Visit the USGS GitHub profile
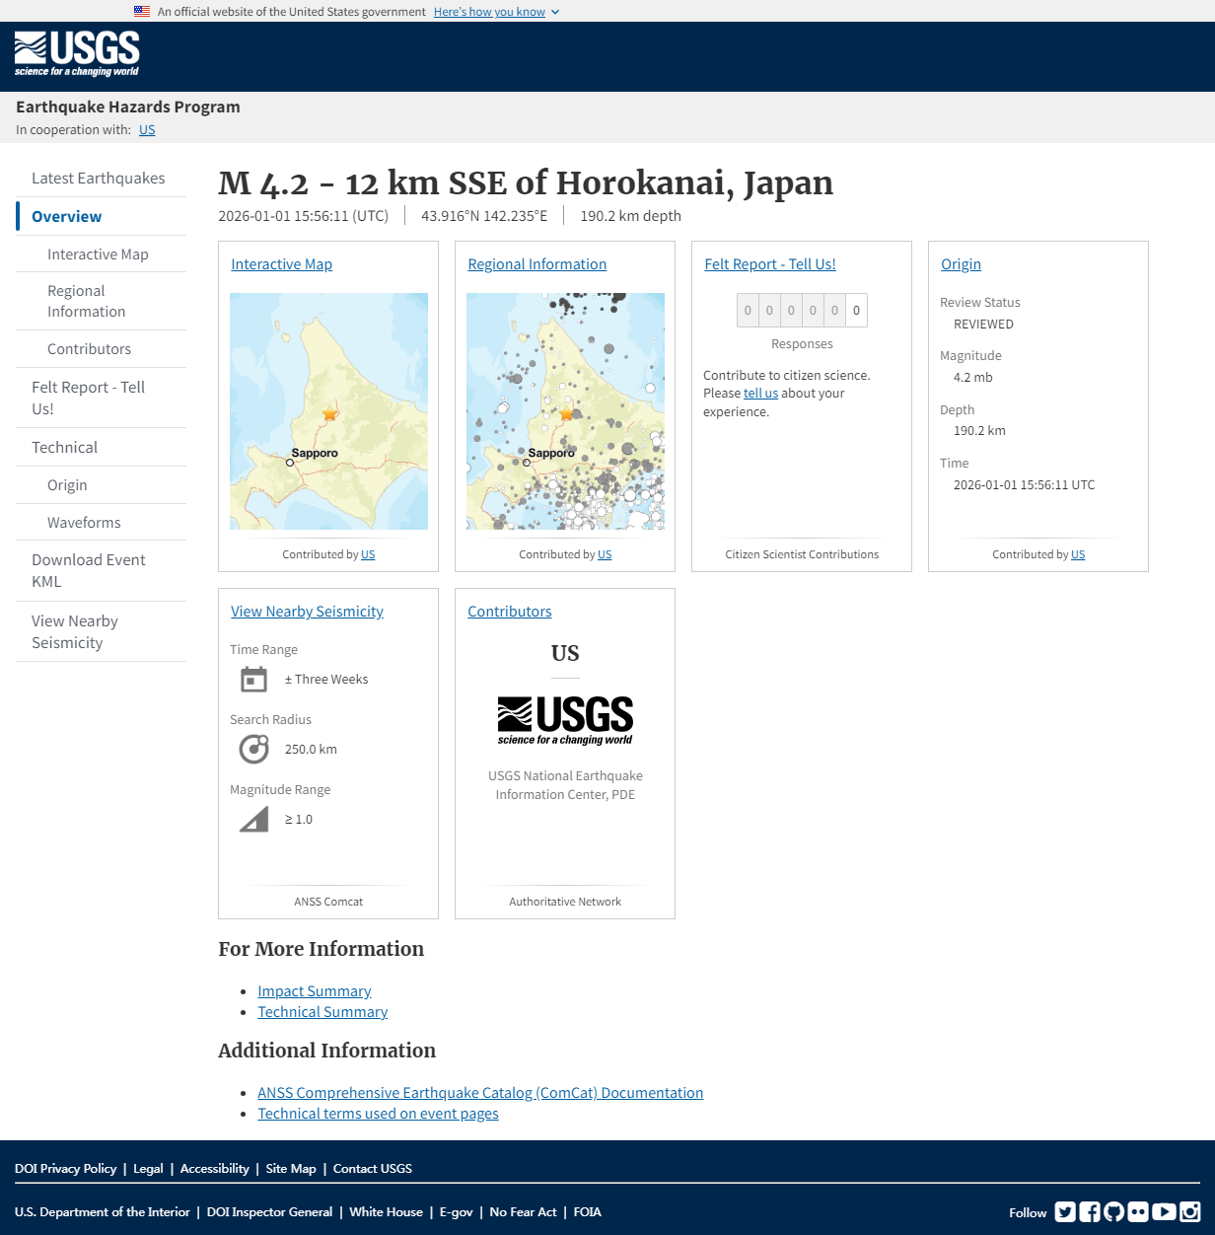The image size is (1215, 1235). [x=1113, y=1211]
